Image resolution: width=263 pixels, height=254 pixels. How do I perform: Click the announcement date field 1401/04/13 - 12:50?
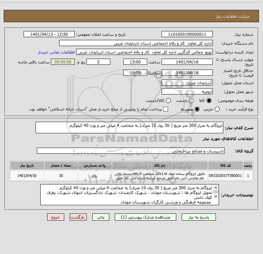point(49,34)
